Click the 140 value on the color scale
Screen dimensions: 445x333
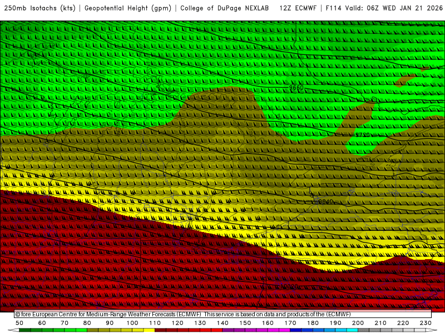[x=222, y=323]
